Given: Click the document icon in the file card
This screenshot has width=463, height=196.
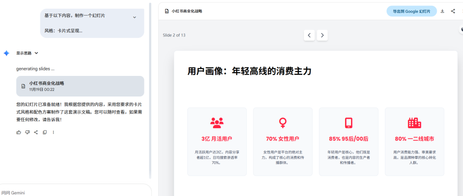Looking at the screenshot, I should [x=23, y=86].
